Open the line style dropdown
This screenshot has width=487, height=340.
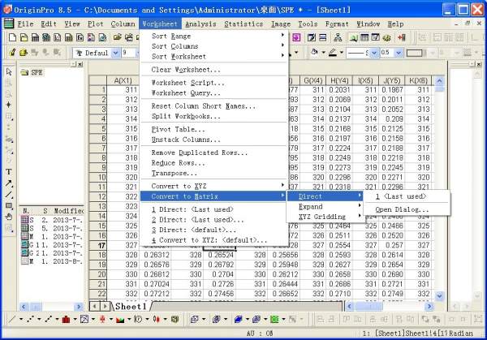(x=374, y=53)
